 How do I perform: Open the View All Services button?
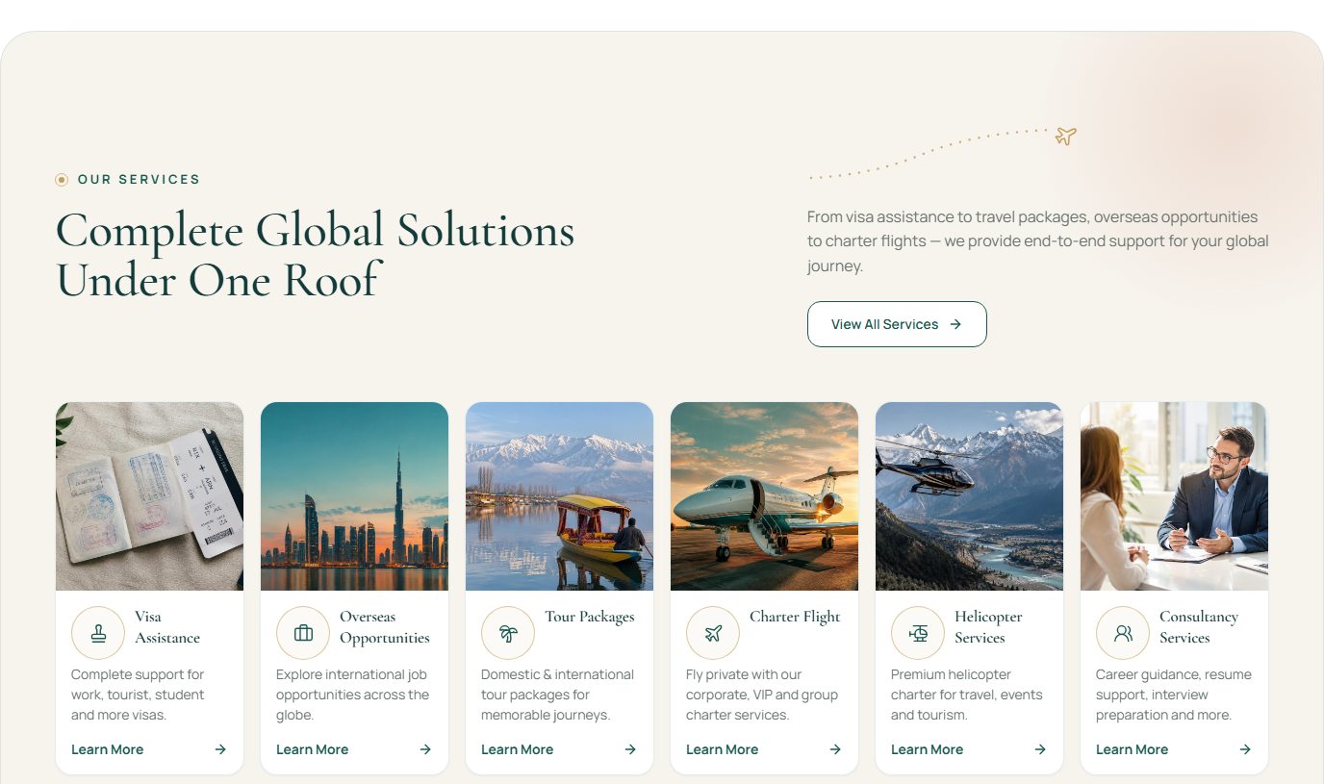pyautogui.click(x=897, y=324)
